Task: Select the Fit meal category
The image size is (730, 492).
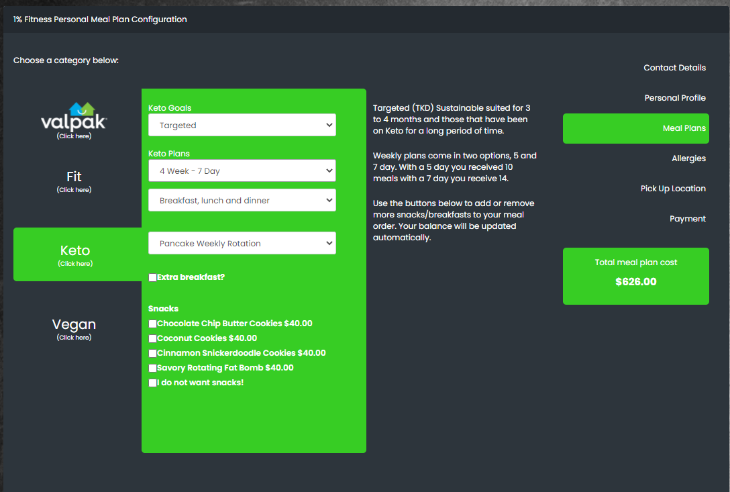Action: 74,181
